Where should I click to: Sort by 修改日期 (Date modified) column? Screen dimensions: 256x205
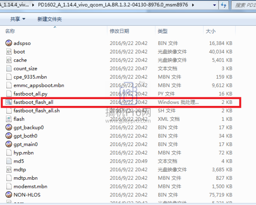coord(119,31)
